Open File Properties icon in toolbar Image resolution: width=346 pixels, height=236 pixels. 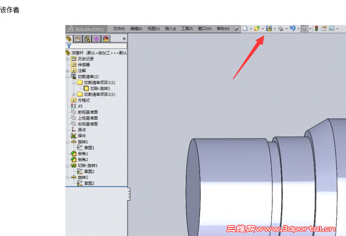(324, 28)
